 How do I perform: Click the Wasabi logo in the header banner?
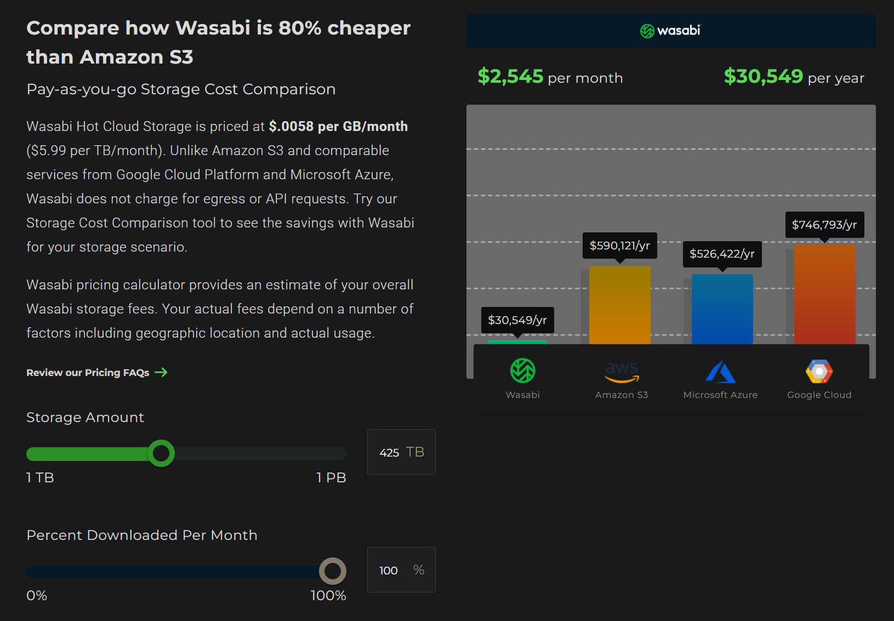coord(670,31)
